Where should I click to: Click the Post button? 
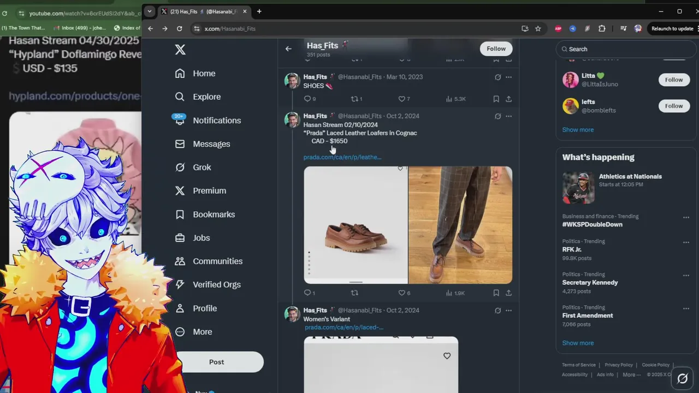[217, 362]
